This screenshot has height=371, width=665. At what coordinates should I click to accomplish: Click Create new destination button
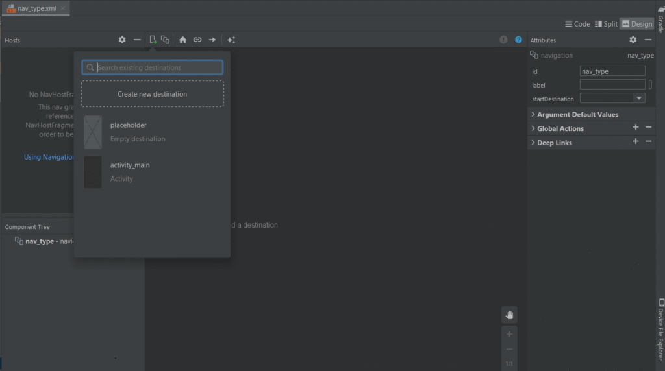[x=152, y=94]
